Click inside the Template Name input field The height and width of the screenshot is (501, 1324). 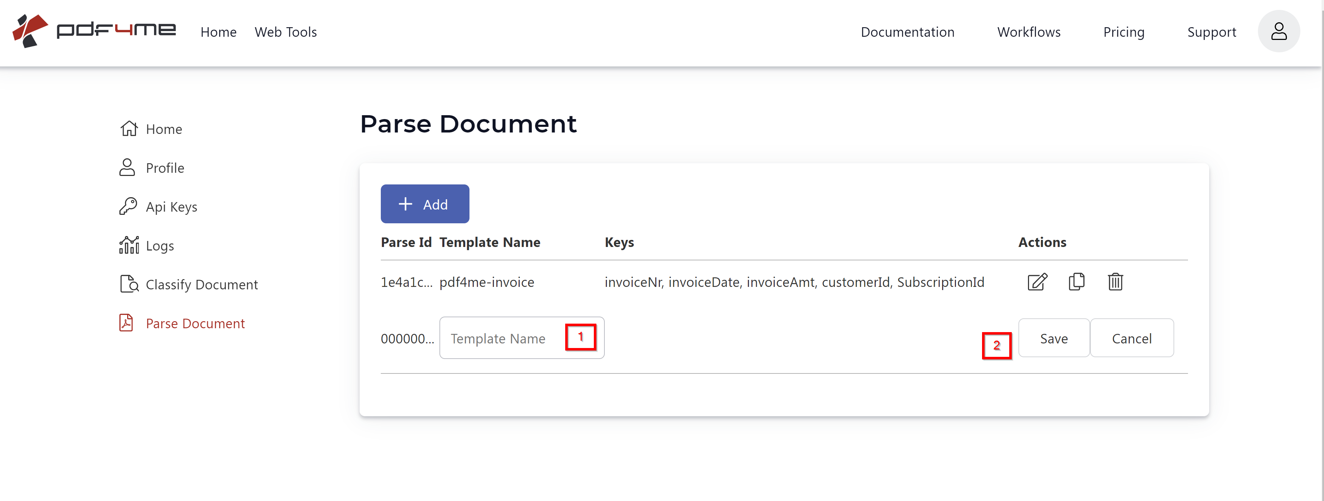coord(498,338)
